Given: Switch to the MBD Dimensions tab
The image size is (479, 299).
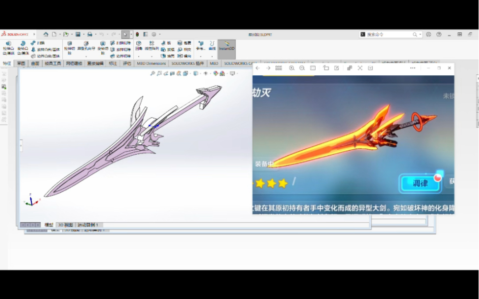Looking at the screenshot, I should [151, 64].
